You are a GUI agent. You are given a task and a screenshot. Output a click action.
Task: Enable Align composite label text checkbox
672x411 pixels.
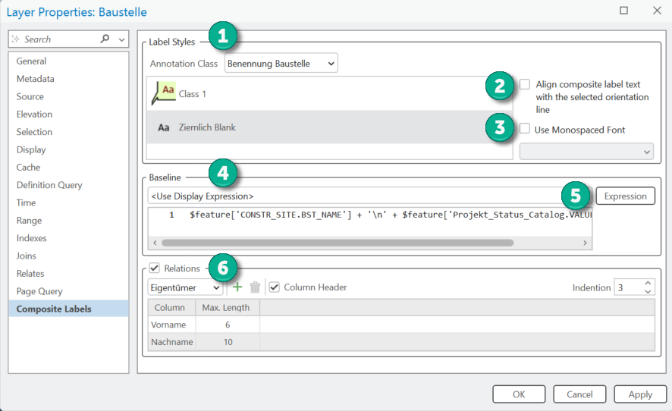[x=525, y=84]
